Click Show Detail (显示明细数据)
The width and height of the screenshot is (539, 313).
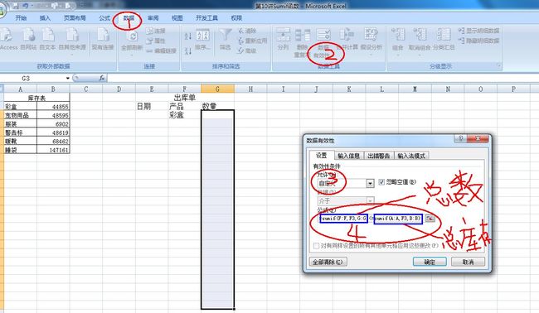coord(478,31)
